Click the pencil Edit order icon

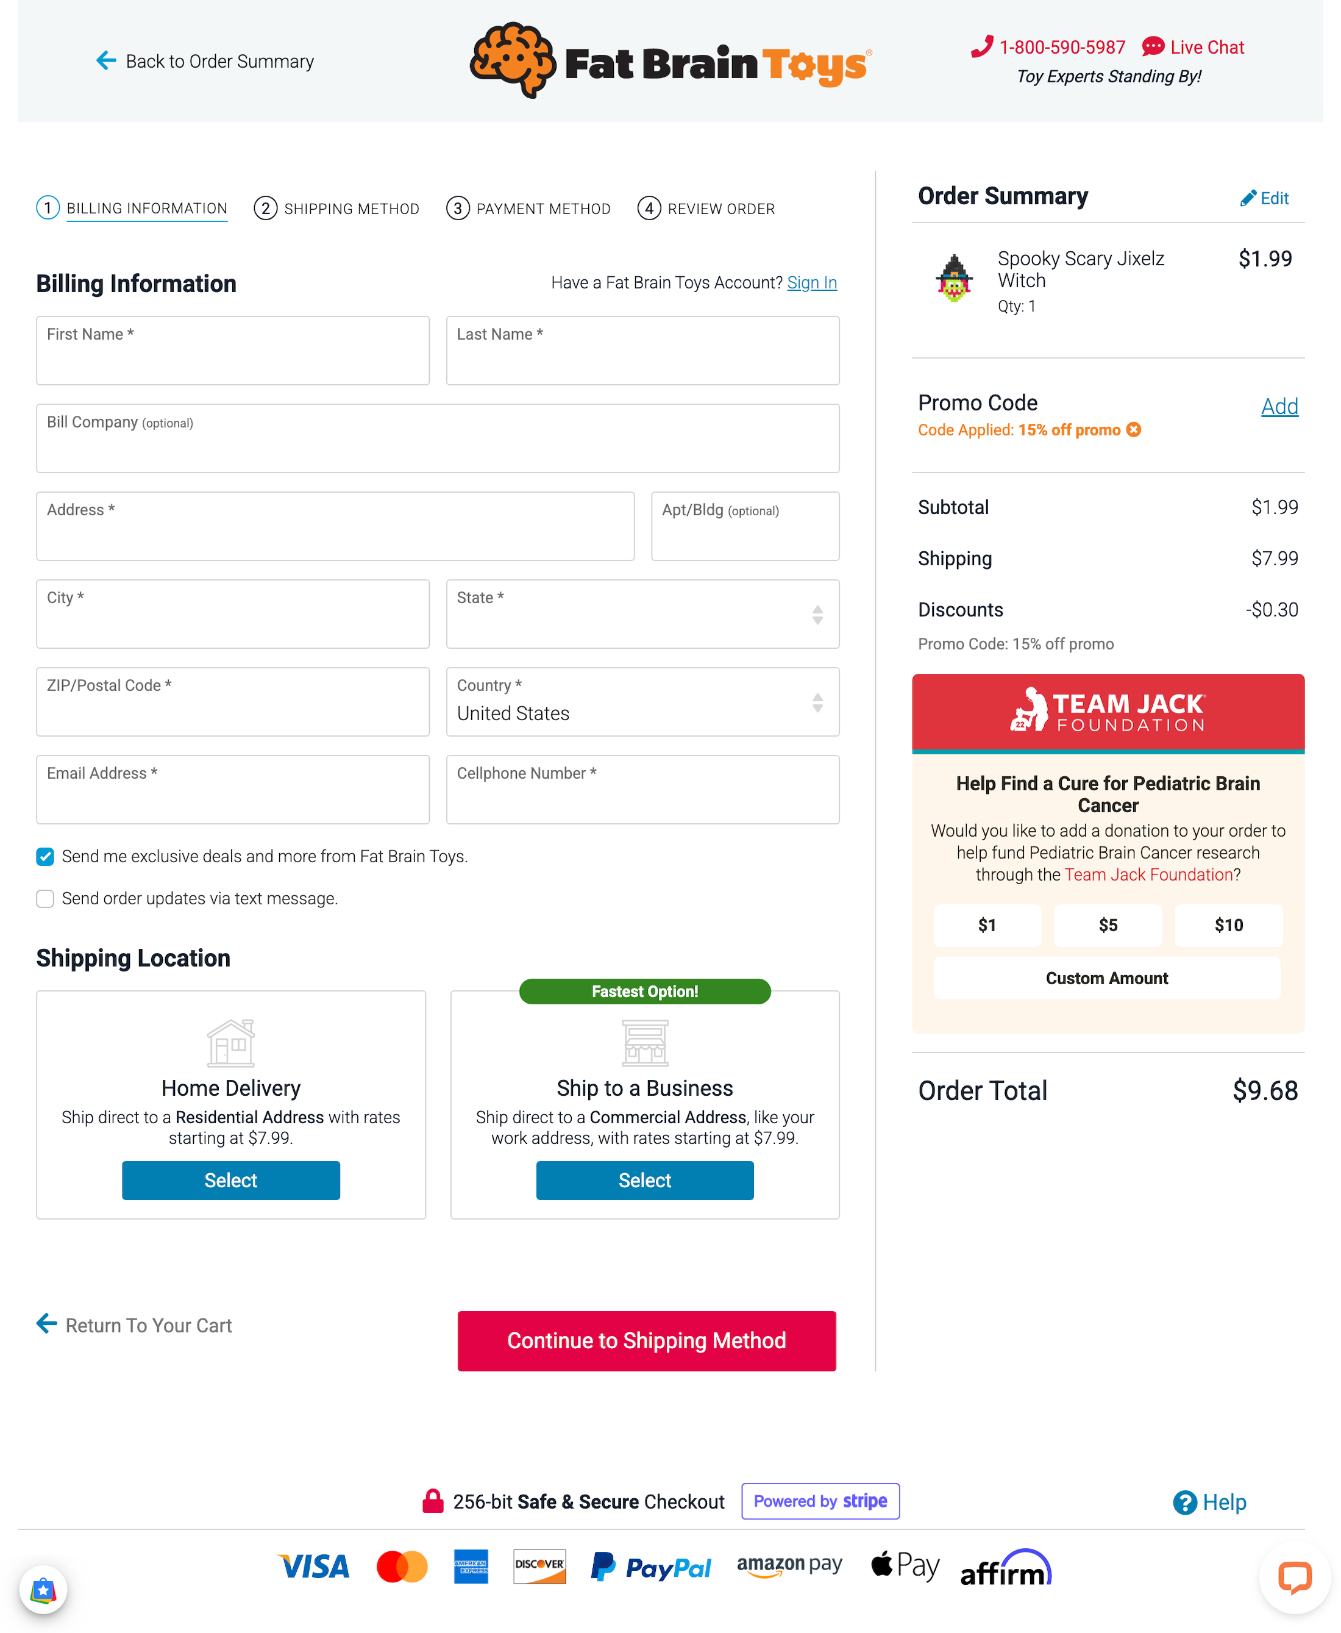(x=1248, y=199)
